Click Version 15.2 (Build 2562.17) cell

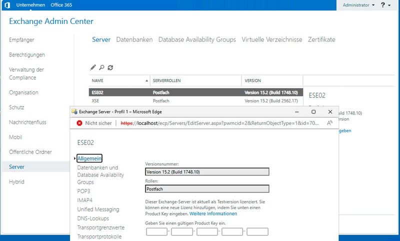click(x=271, y=100)
